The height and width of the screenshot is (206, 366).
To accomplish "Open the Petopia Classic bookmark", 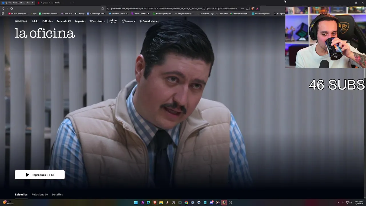I will click(184, 13).
